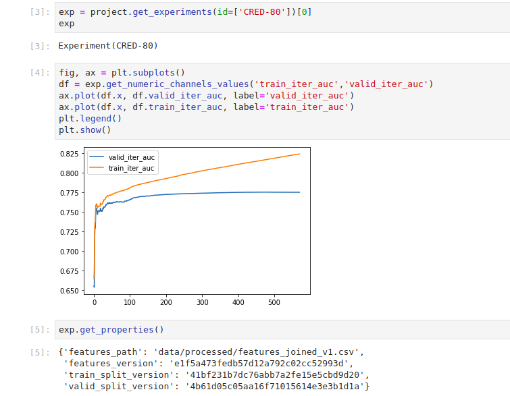Click the AUC line chart output
Screen dimensions: 510x396
(x=185, y=227)
